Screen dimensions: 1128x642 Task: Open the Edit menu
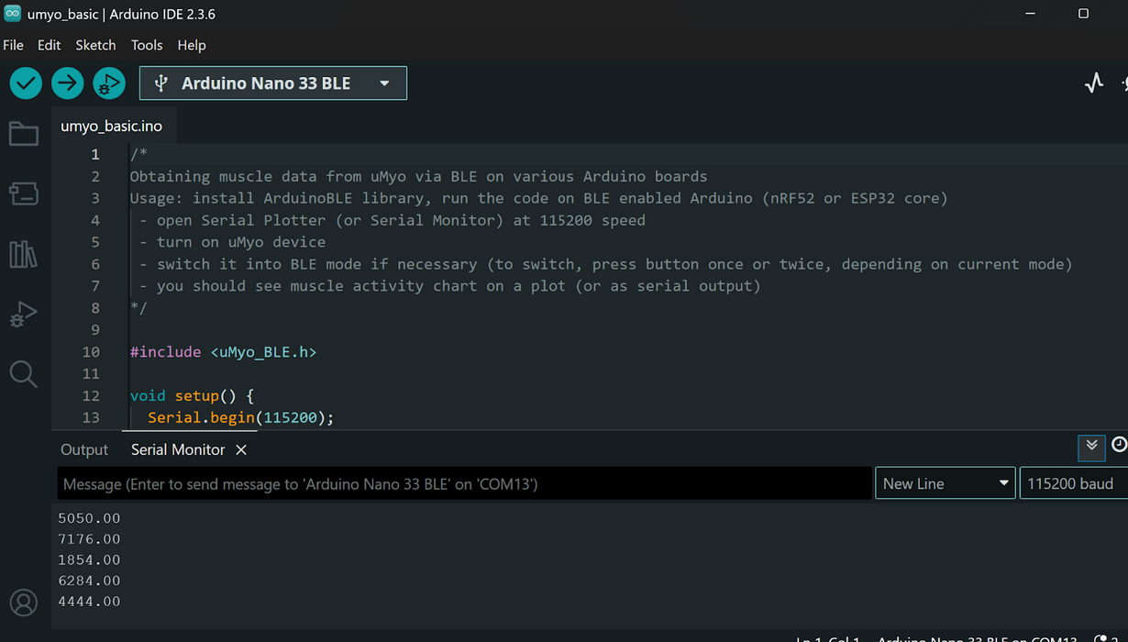click(x=49, y=45)
